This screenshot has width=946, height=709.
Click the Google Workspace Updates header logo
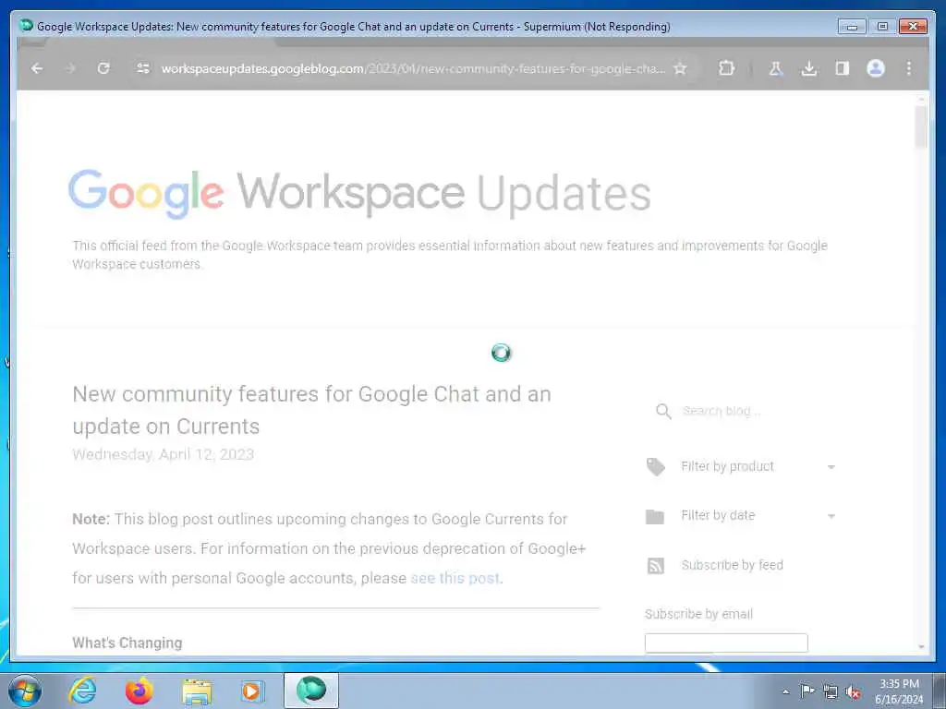[x=359, y=193]
